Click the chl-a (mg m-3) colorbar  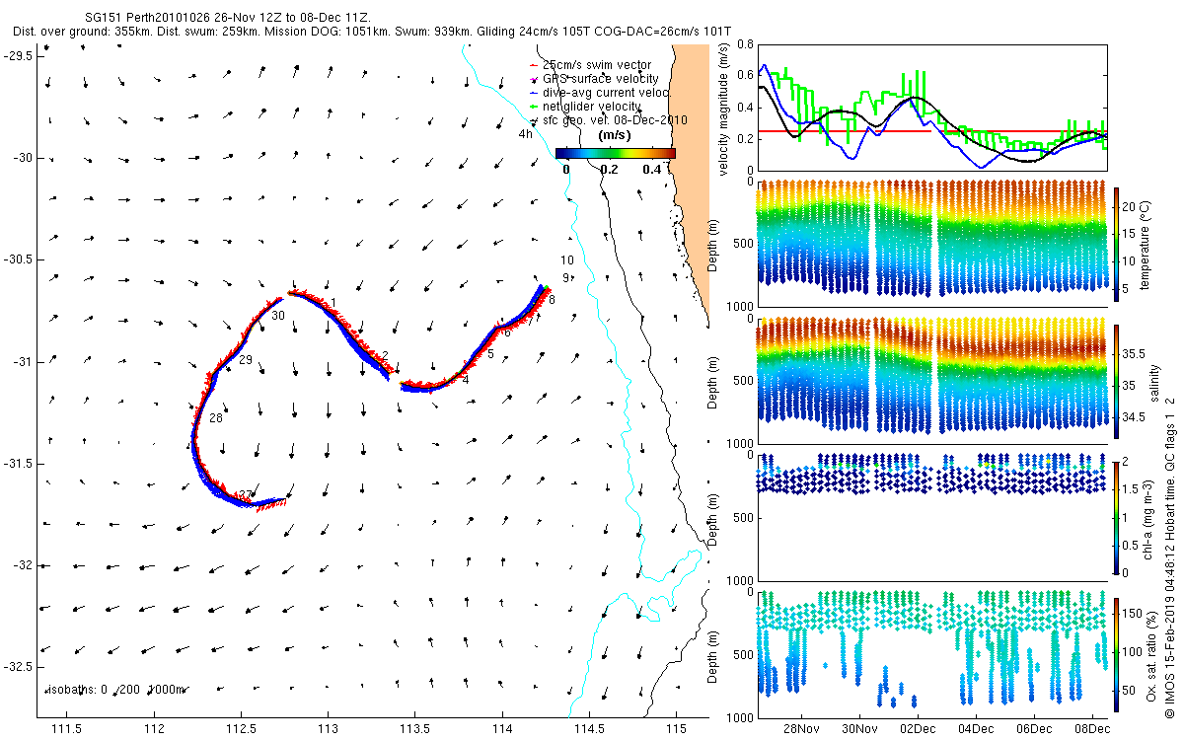pos(1118,517)
